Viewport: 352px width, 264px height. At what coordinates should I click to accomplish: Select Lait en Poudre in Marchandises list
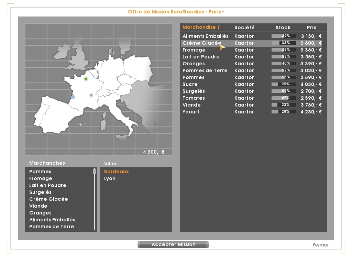click(x=47, y=185)
